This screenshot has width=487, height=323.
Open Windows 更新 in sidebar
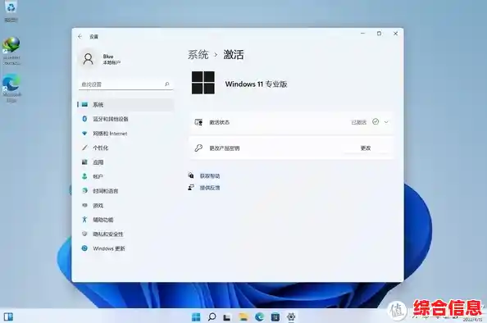coord(125,248)
